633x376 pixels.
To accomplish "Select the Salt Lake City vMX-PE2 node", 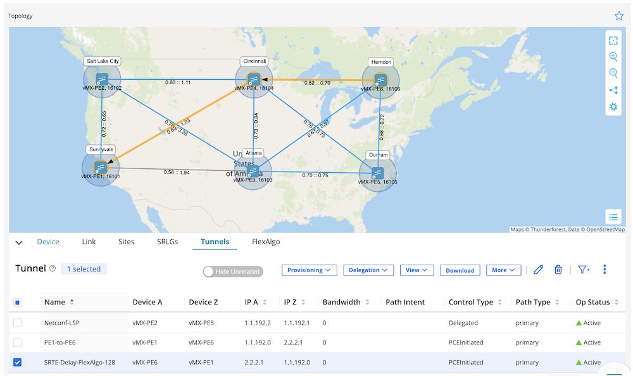I will 102,79.
